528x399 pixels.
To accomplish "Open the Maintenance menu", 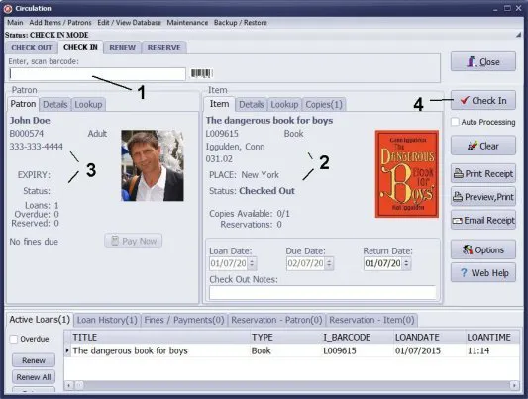I will tap(187, 23).
